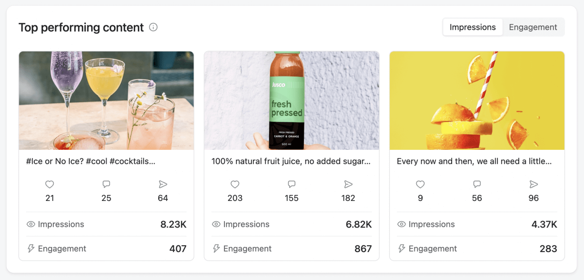Click the comment icon on the fruit juice post
Screen dimensions: 584x280
click(x=292, y=184)
